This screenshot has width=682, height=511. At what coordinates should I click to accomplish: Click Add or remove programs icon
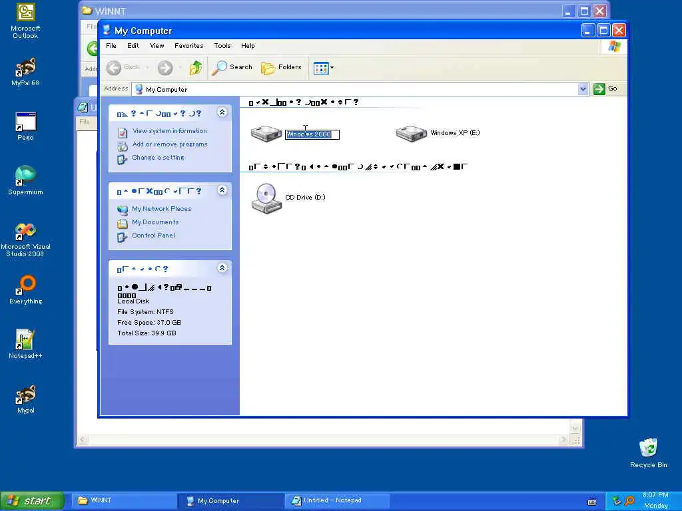tap(123, 146)
